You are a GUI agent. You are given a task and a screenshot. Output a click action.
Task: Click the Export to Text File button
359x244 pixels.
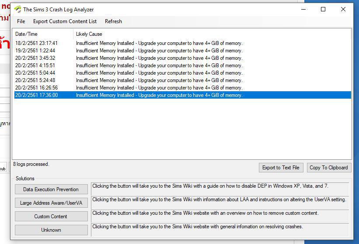pos(281,168)
